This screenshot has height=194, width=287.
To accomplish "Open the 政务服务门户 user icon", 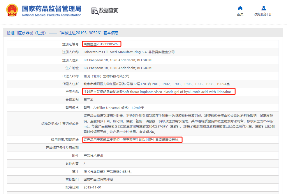I will [x=264, y=8].
